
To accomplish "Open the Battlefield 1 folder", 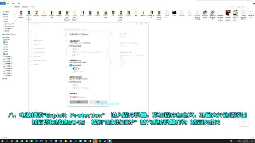I will click(36, 14).
